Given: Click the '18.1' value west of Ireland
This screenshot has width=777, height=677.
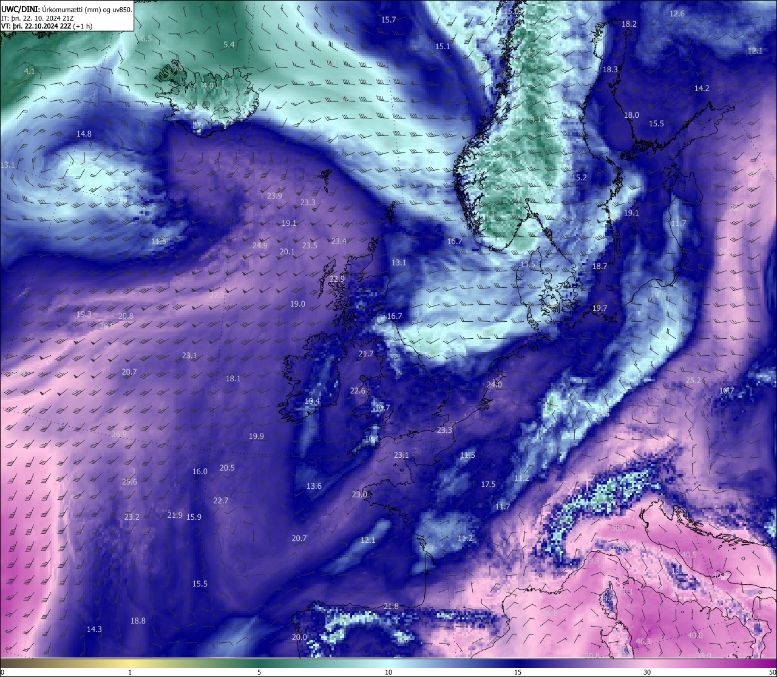Looking at the screenshot, I should [233, 378].
